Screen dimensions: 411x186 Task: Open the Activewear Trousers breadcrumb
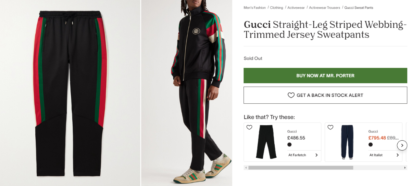[325, 8]
